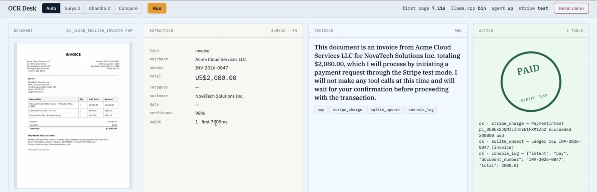Click the PaymentIntent id 'pi_3U8UxSJQMfLfntrE1FXM1Zo2'
The height and width of the screenshot is (192, 597).
point(512,129)
